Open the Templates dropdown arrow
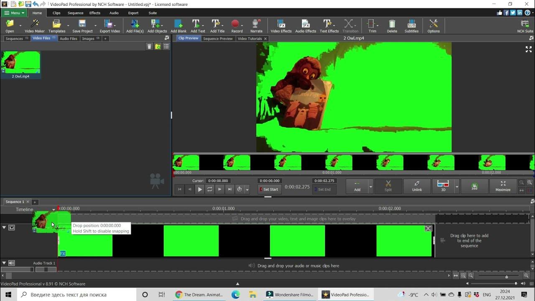 pyautogui.click(x=68, y=26)
